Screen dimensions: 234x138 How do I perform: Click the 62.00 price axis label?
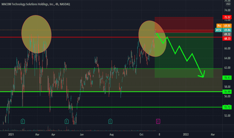[227, 67]
